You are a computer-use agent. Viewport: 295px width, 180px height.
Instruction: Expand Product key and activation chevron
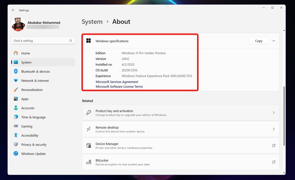coord(274,113)
